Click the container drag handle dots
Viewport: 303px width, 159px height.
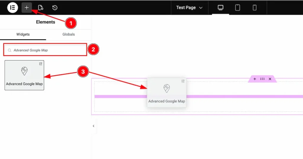tap(262, 79)
